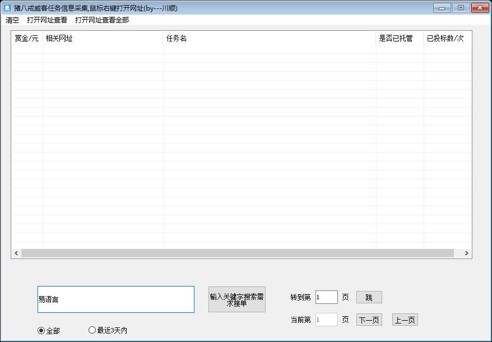Click the horizontal scrollbar thumb
Screen dimensions: 492x342
pos(238,253)
